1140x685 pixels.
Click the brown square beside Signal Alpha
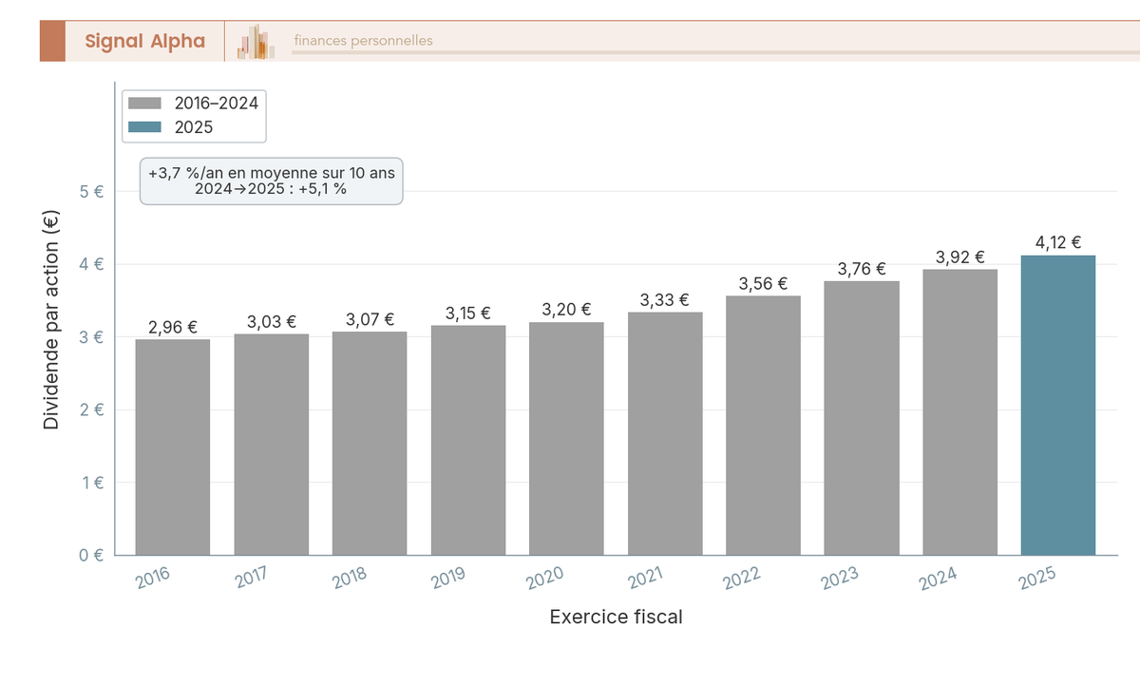(52, 41)
